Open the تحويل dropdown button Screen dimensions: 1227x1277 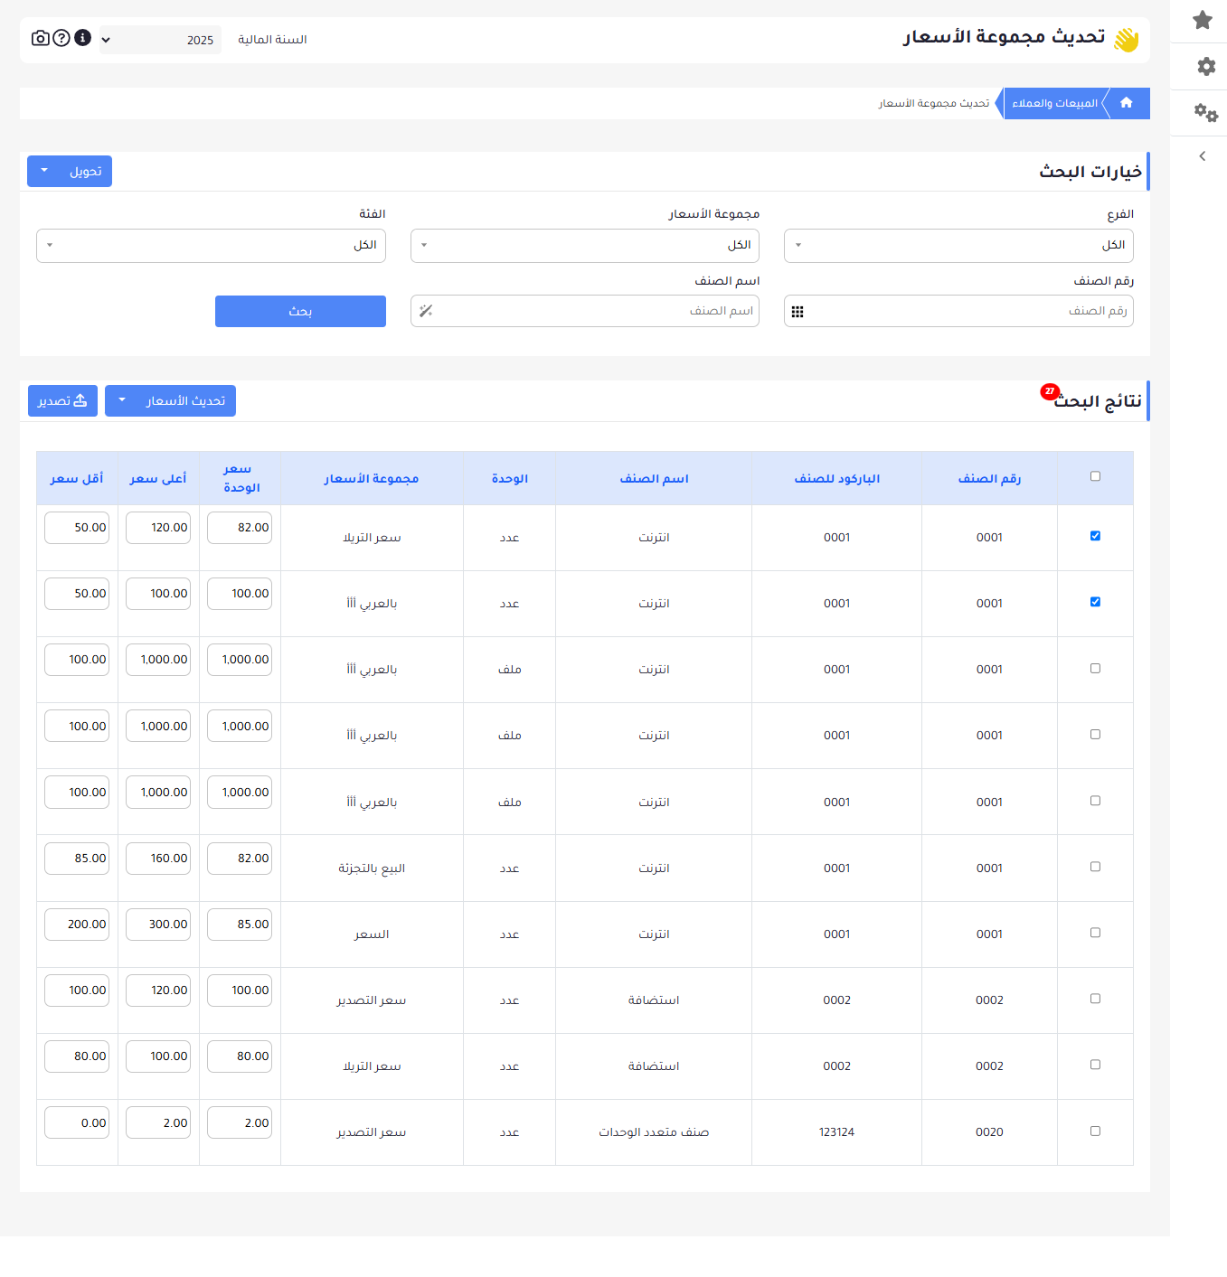click(x=70, y=171)
